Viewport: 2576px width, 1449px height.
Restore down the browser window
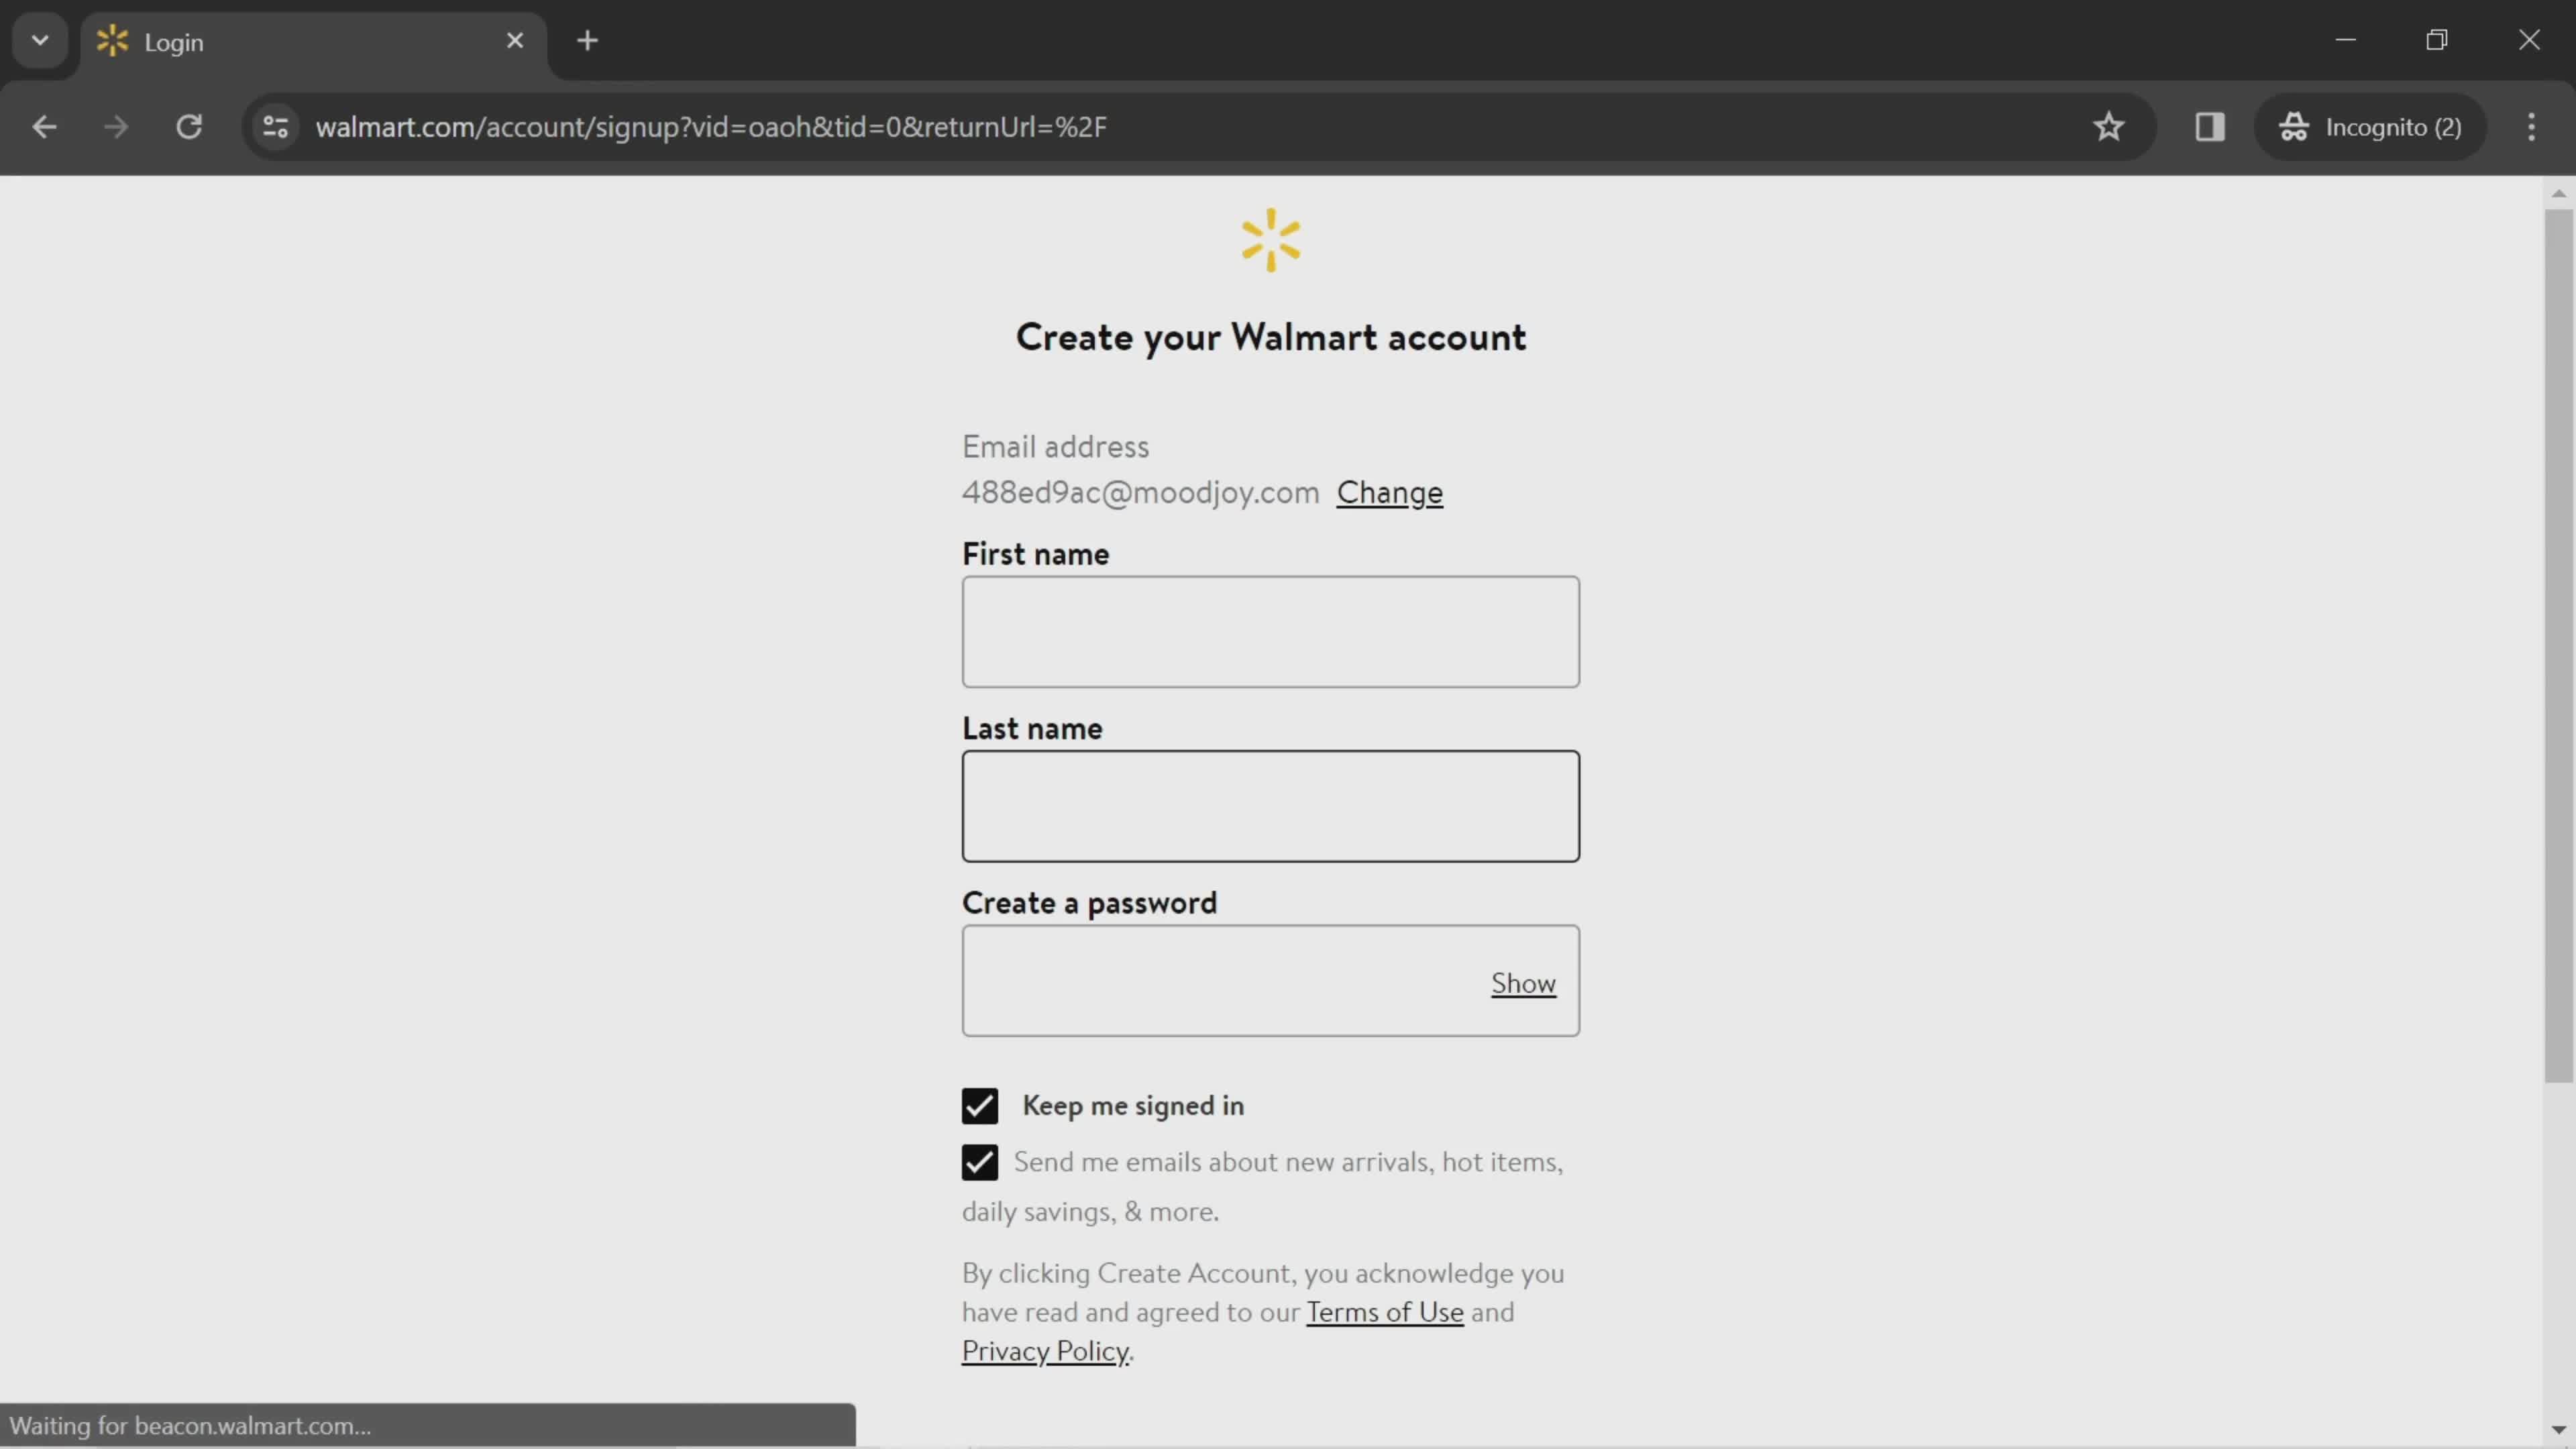click(2437, 40)
